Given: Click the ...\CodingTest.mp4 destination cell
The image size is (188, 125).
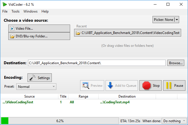Looking at the screenshot, I should (115, 102).
